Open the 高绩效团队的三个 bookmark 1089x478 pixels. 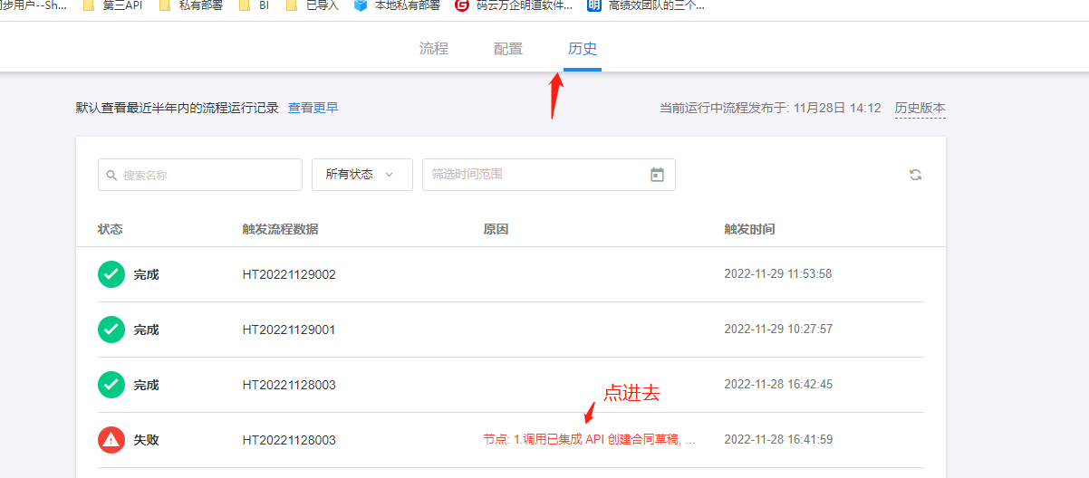click(645, 5)
